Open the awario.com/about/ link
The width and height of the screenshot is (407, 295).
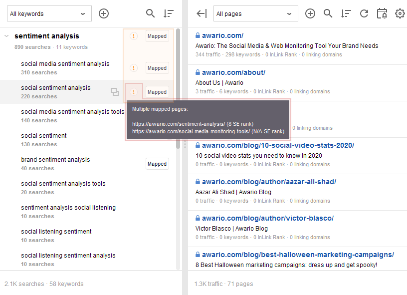233,72
